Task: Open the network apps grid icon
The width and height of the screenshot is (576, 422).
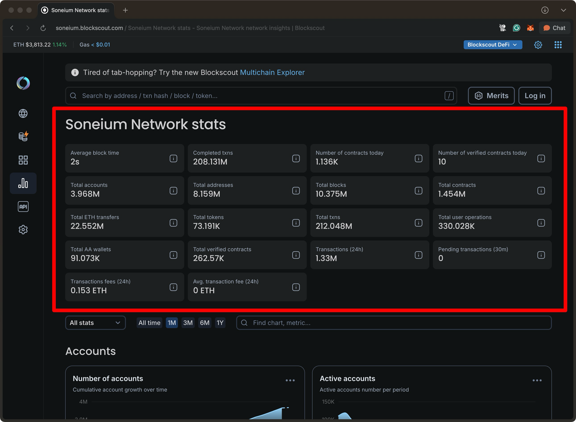Action: point(558,45)
